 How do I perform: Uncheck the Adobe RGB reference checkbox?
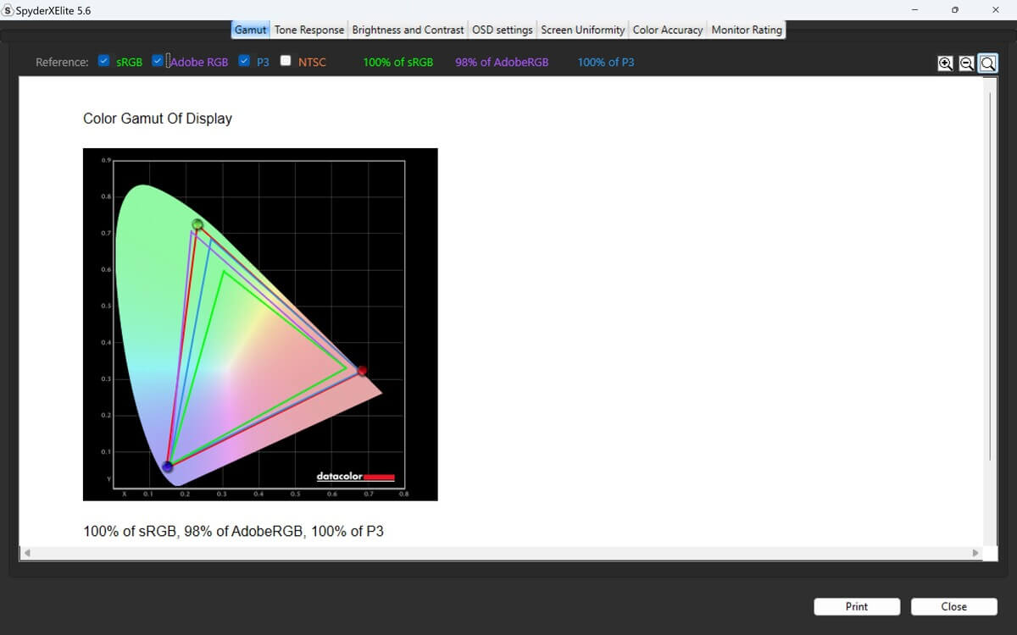(158, 61)
